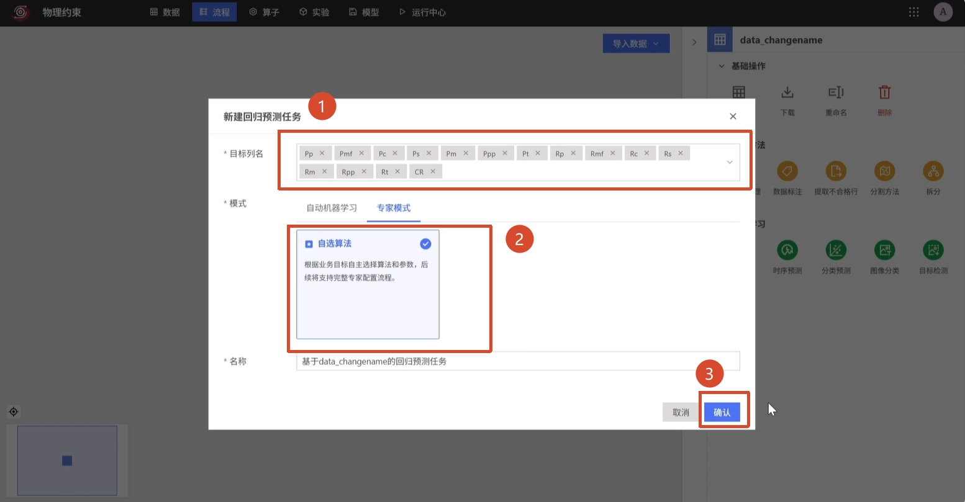Screen dimensions: 965x502
Task: Close the 新建回归预测任务 dialog
Action: pos(733,116)
